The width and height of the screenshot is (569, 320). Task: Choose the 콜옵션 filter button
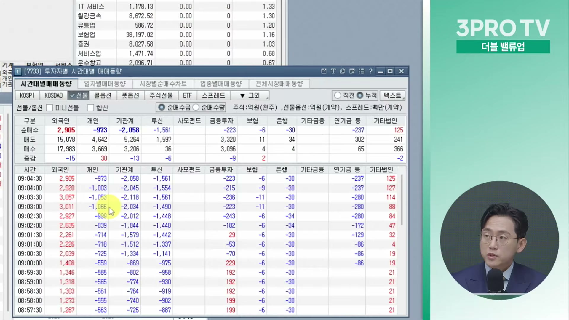pos(103,95)
